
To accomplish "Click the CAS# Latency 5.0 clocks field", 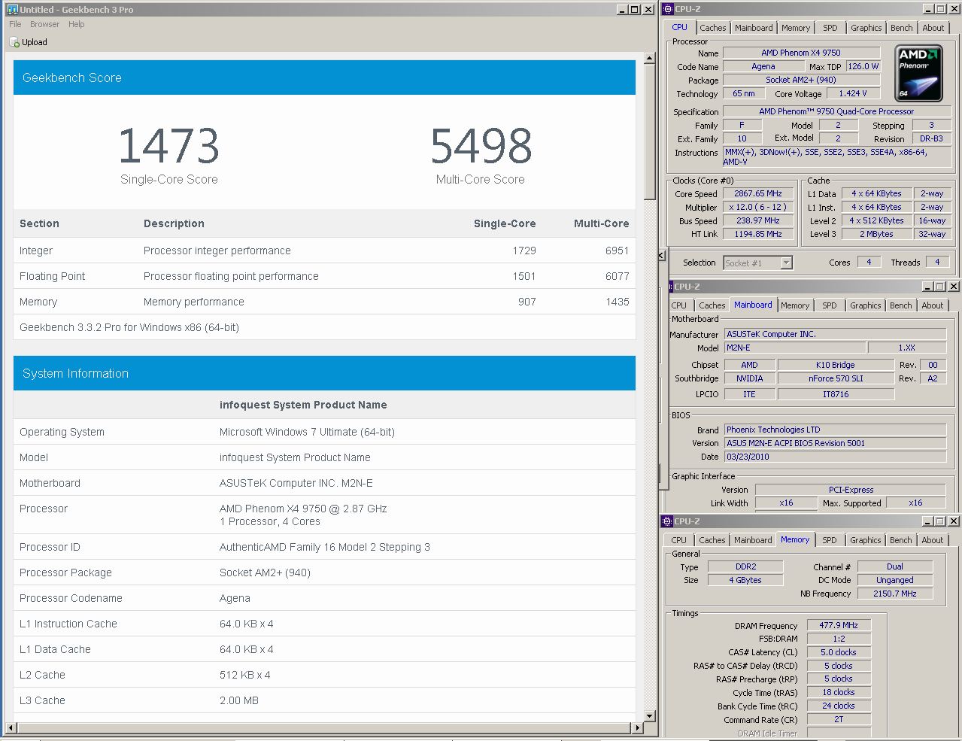I will pyautogui.click(x=839, y=652).
